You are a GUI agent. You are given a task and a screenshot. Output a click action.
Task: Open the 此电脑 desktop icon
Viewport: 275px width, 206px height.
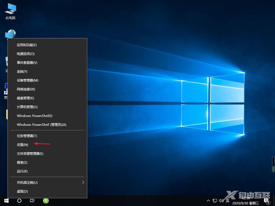10,11
